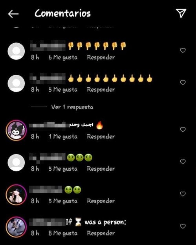Go back using the arrow icon
This screenshot has width=196, height=245.
point(13,14)
